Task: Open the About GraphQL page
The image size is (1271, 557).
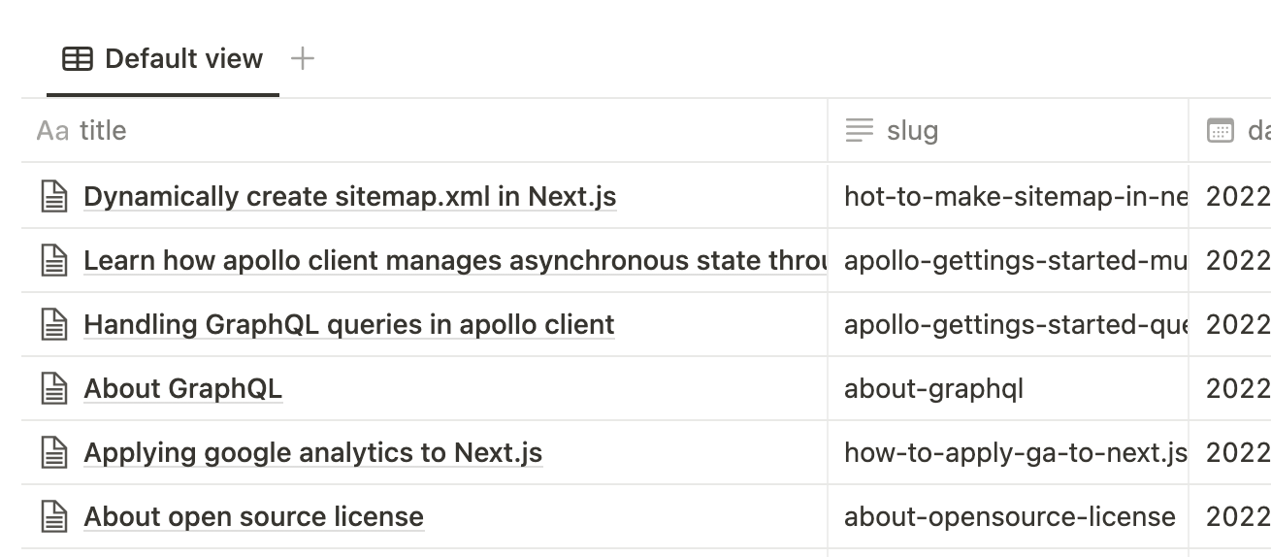Action: click(x=182, y=389)
